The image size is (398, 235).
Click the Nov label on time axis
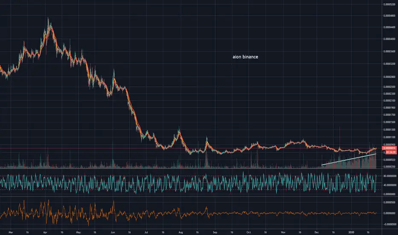pyautogui.click(x=283, y=232)
